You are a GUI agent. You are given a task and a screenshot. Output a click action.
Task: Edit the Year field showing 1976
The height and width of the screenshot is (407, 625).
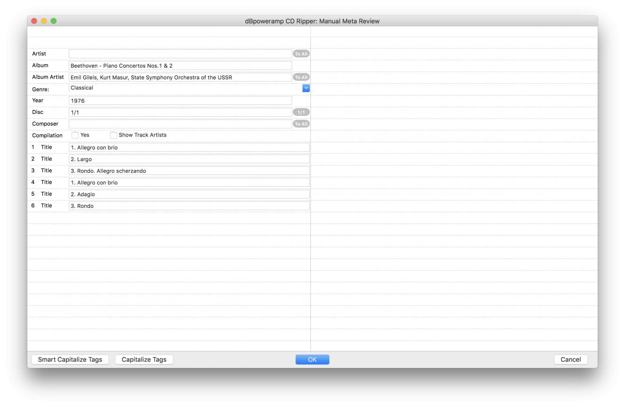(180, 100)
